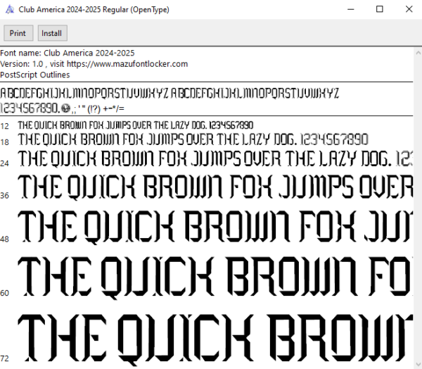Click the size 60 label
This screenshot has height=369, width=422.
pyautogui.click(x=5, y=293)
